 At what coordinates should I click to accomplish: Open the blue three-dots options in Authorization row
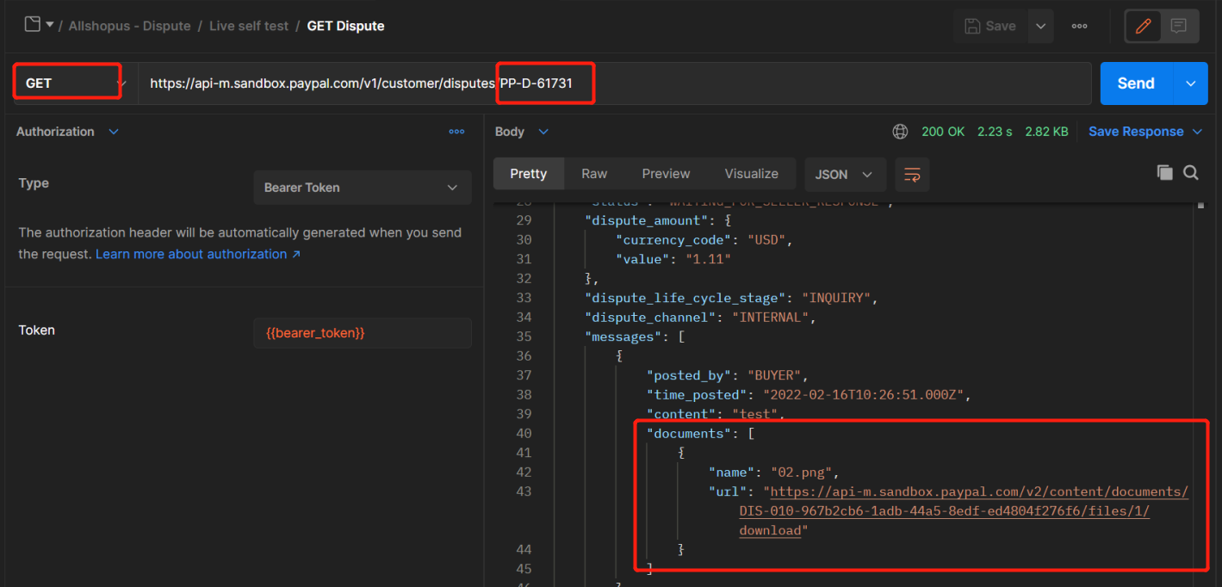pos(456,132)
